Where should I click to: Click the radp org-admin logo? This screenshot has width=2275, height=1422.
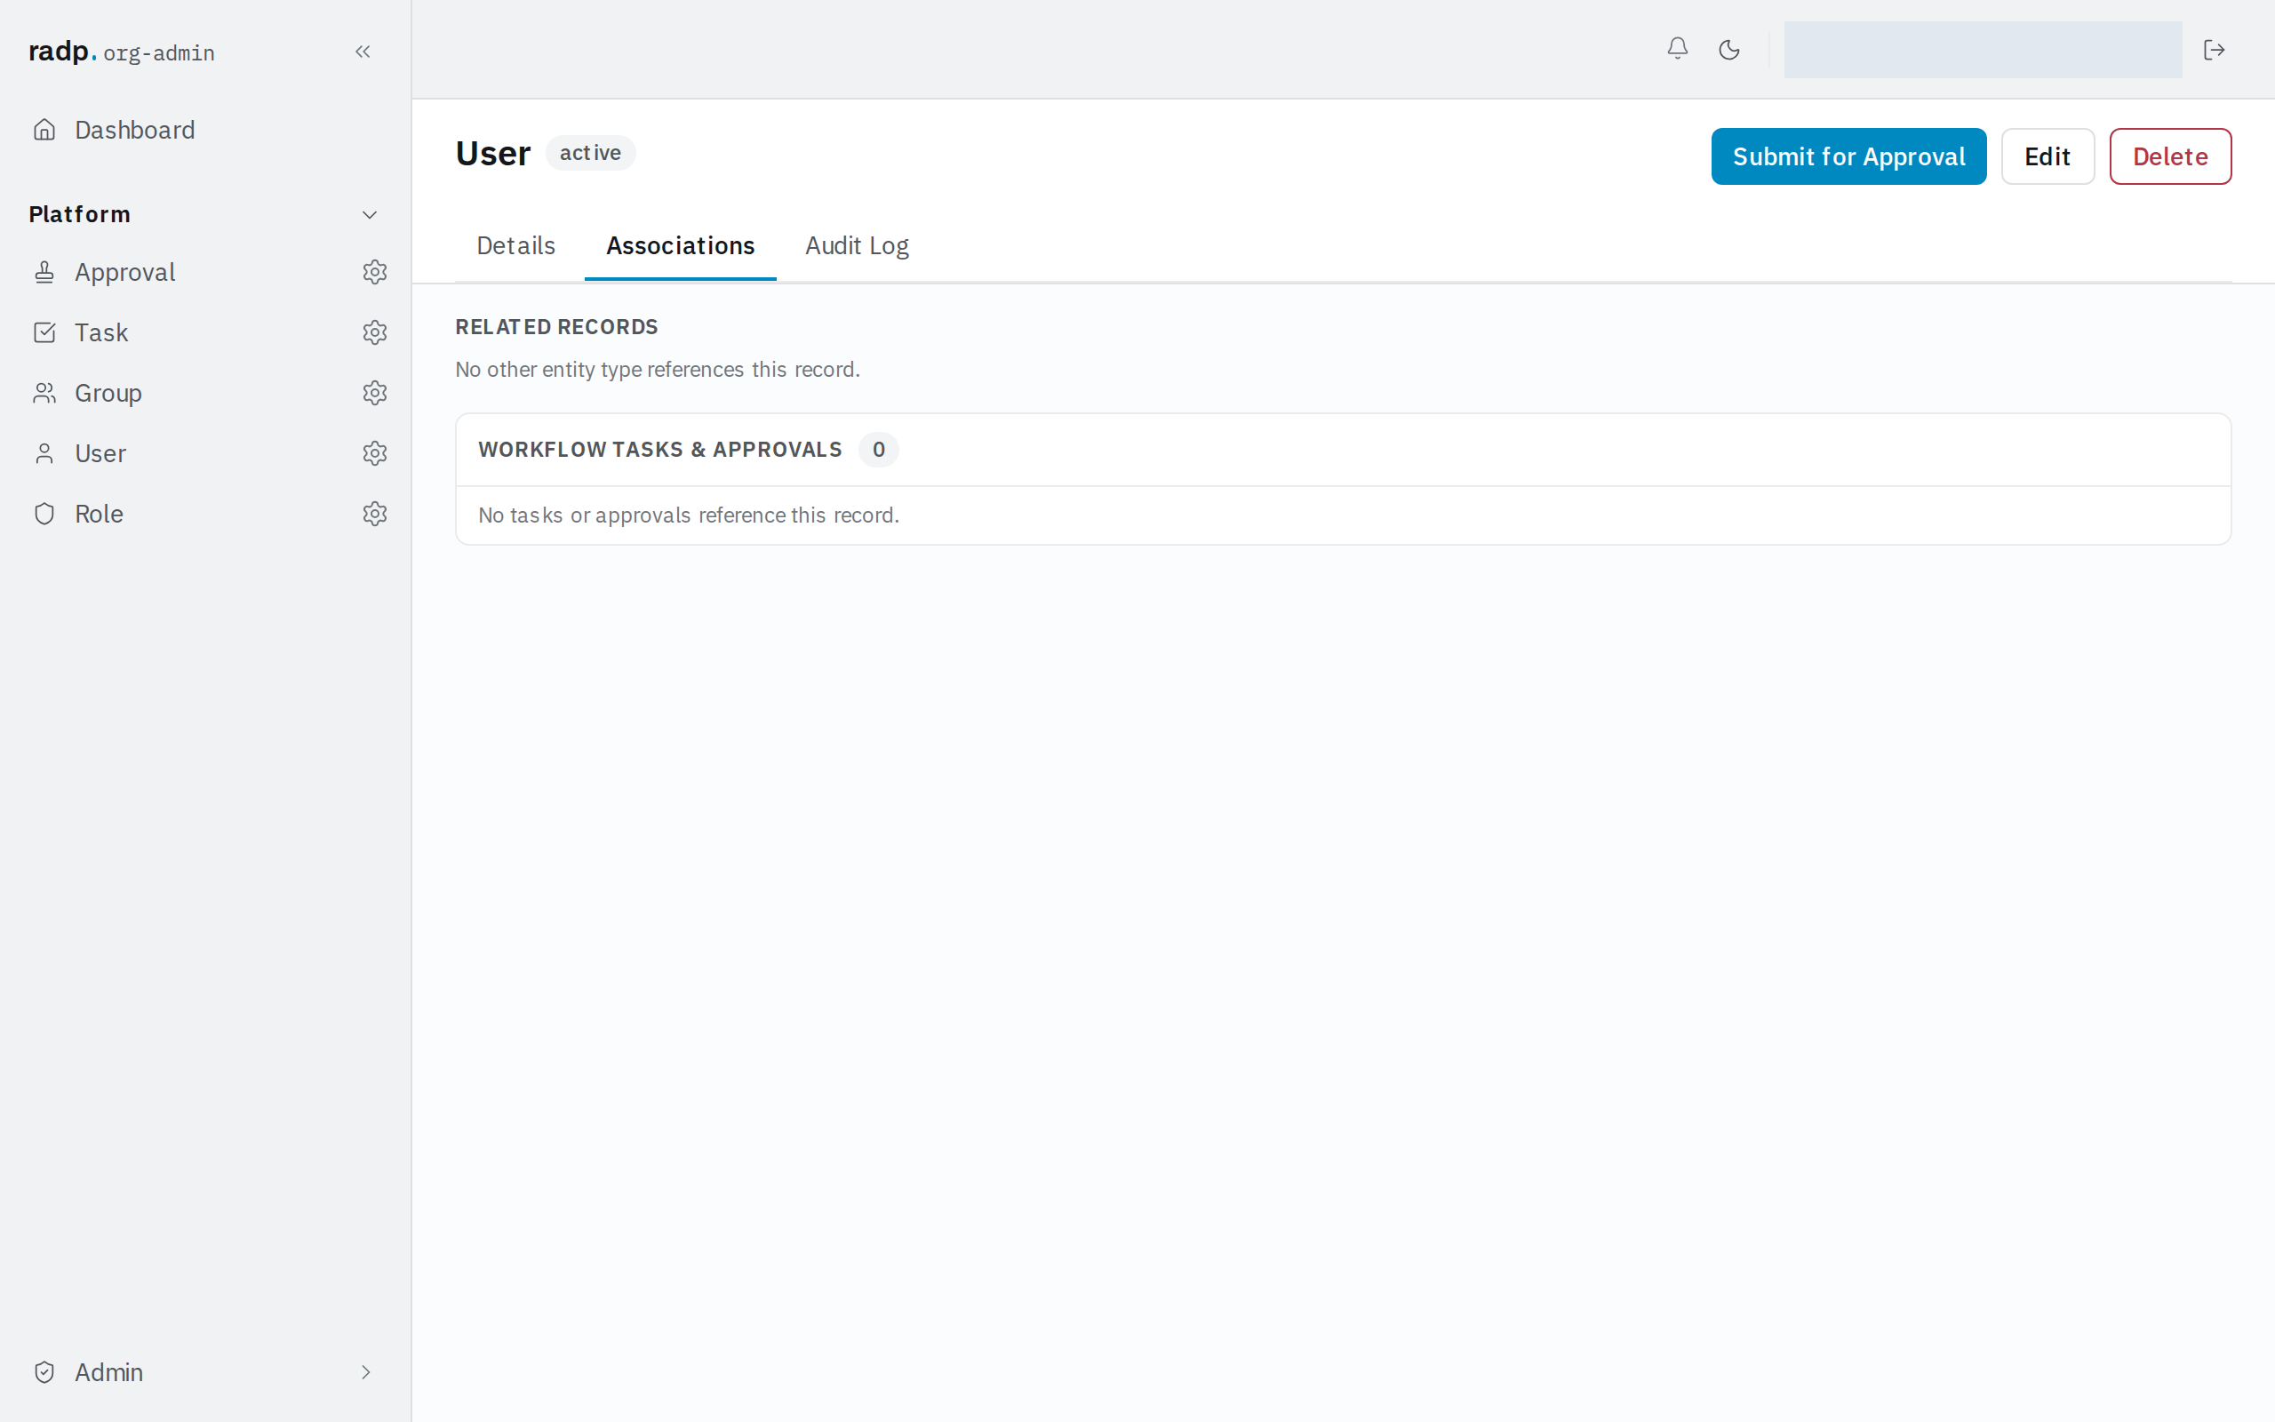click(121, 52)
